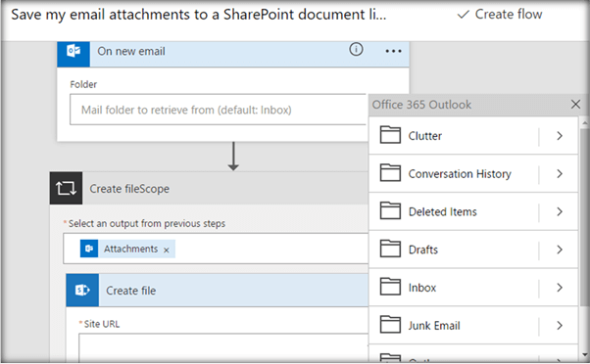590x364 pixels.
Task: Click the Create file action header
Action: pos(218,290)
